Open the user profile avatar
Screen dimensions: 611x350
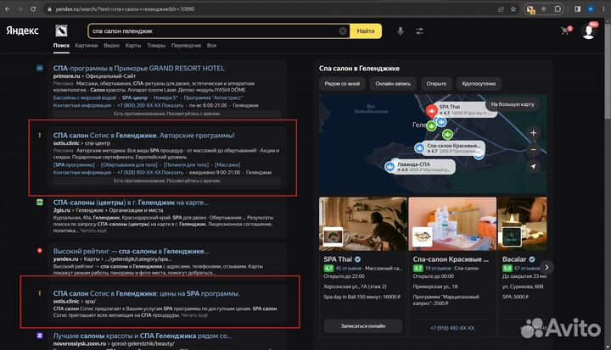coord(588,31)
